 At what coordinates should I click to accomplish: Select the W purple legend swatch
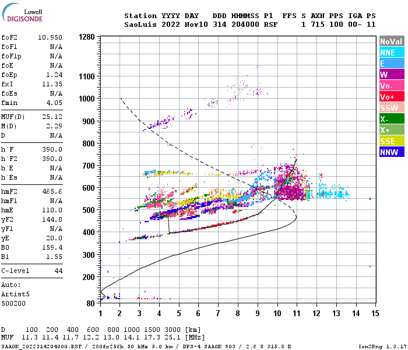(392, 75)
